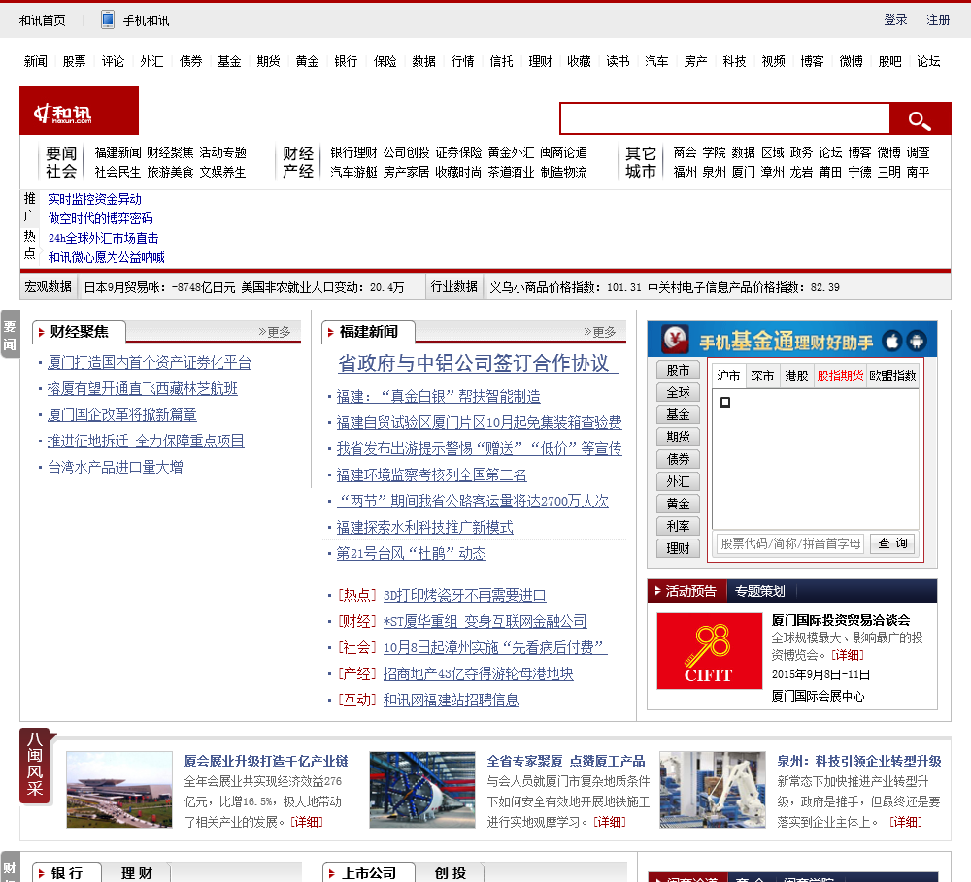Open the 福建新闻 section tab
The image size is (971, 882).
point(368,332)
